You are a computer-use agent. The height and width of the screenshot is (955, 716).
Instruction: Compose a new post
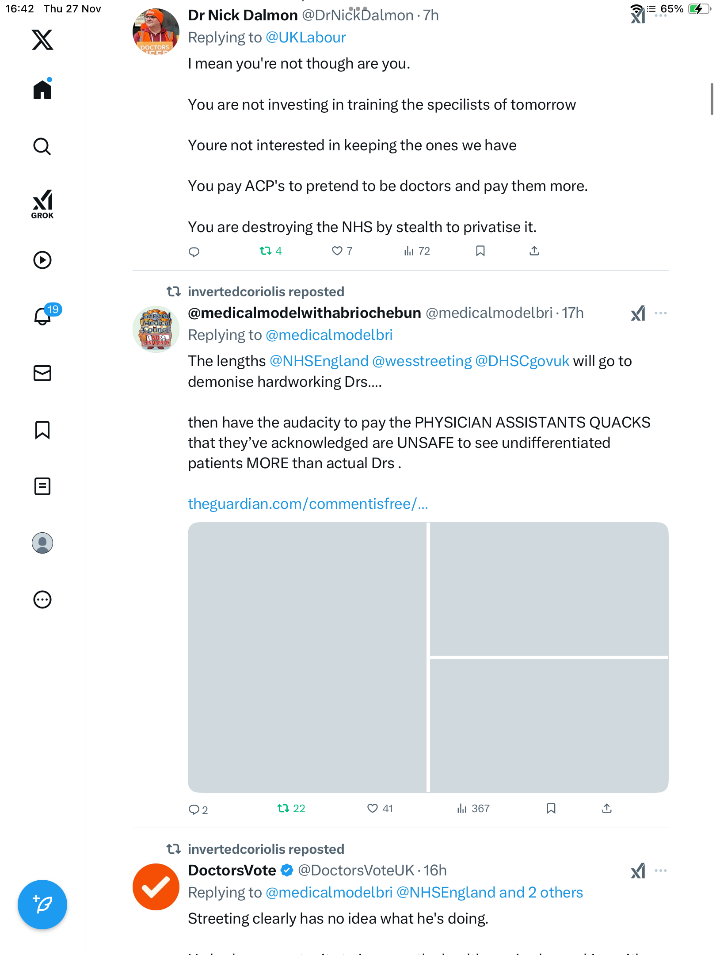tap(42, 905)
